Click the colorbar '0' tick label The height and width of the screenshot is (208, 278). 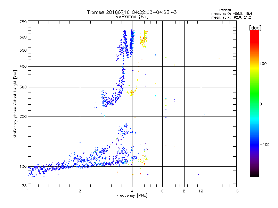261,104
